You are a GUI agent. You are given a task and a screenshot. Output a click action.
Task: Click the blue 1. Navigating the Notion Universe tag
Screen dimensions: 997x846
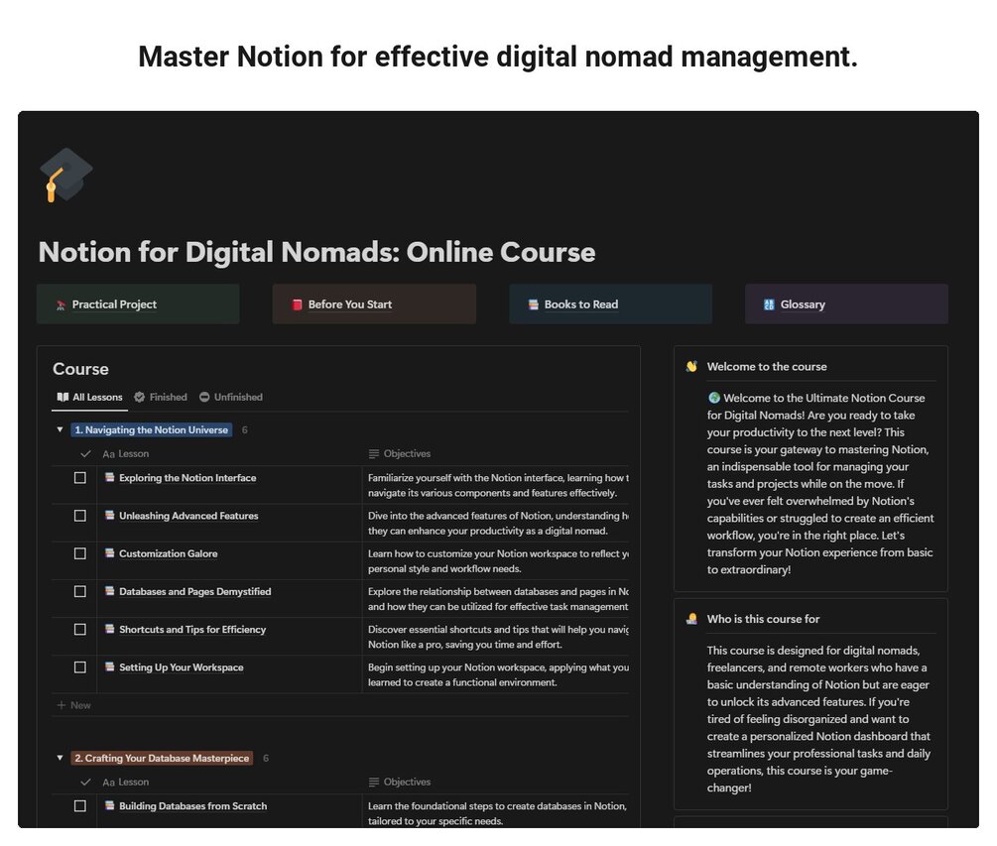pos(152,430)
